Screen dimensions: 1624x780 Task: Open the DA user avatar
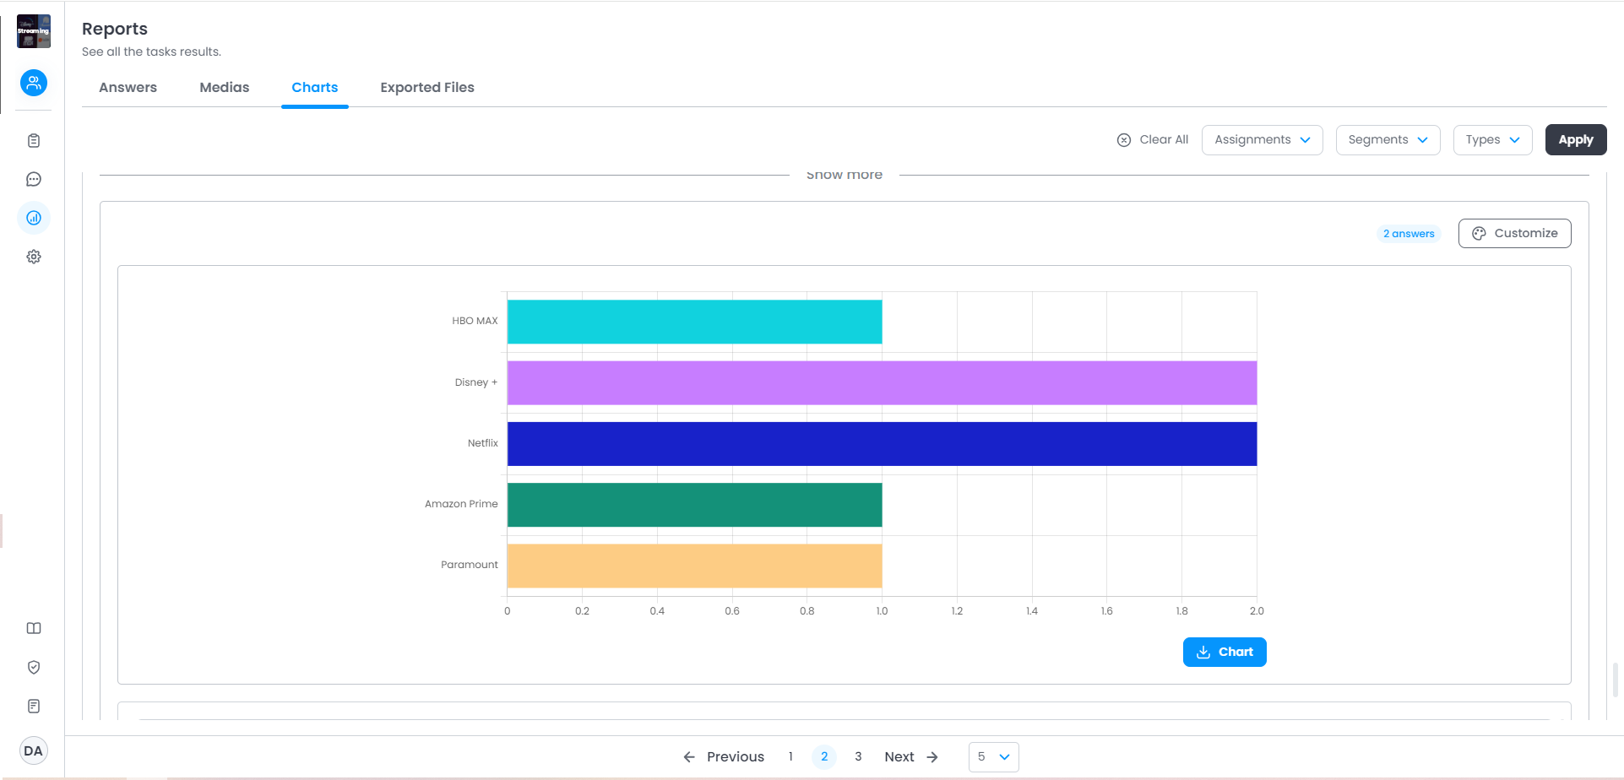(x=34, y=750)
